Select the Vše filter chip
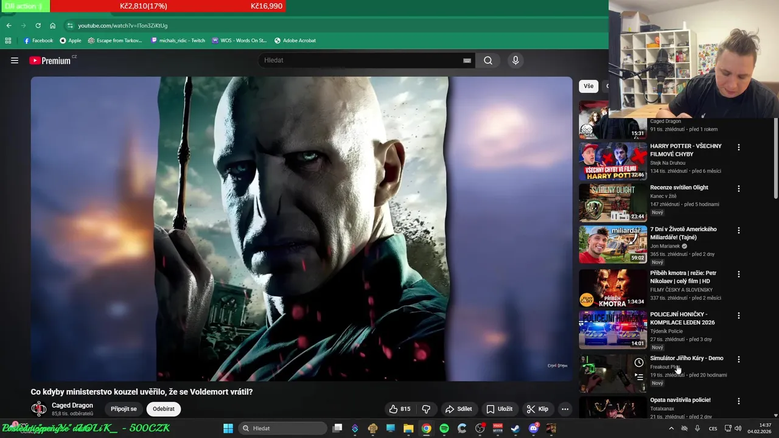 pyautogui.click(x=589, y=86)
